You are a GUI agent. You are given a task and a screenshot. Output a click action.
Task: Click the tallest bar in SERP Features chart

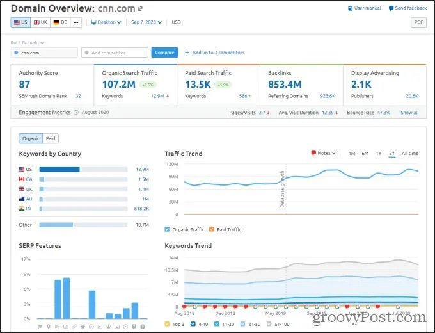click(67, 298)
